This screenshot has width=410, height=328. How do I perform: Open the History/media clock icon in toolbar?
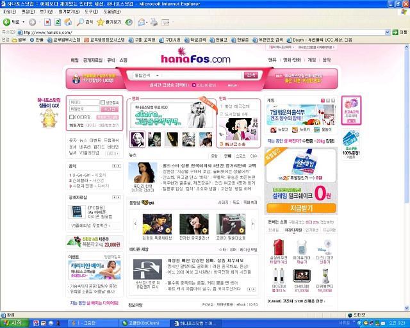point(129,22)
